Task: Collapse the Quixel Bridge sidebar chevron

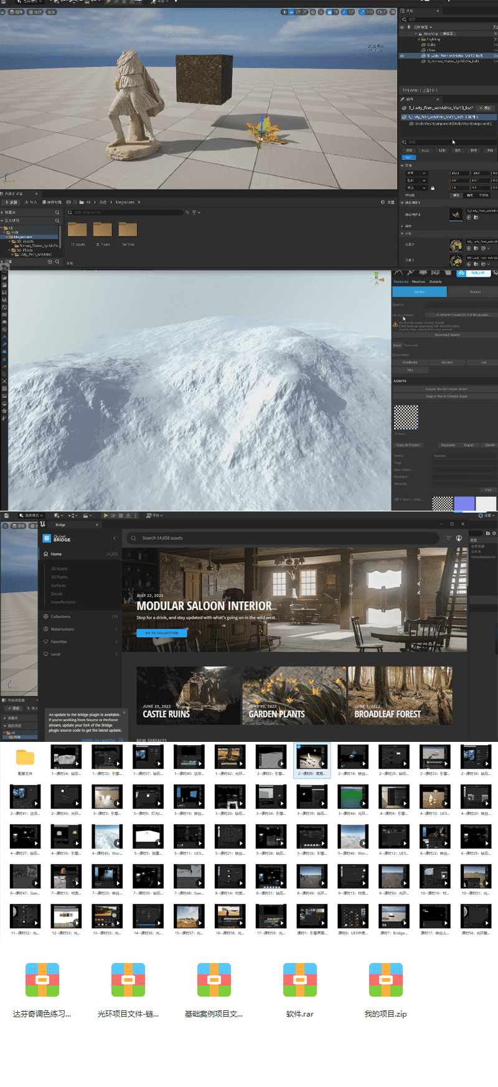Action: click(x=115, y=538)
